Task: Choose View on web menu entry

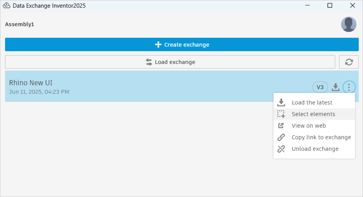Action: point(314,126)
